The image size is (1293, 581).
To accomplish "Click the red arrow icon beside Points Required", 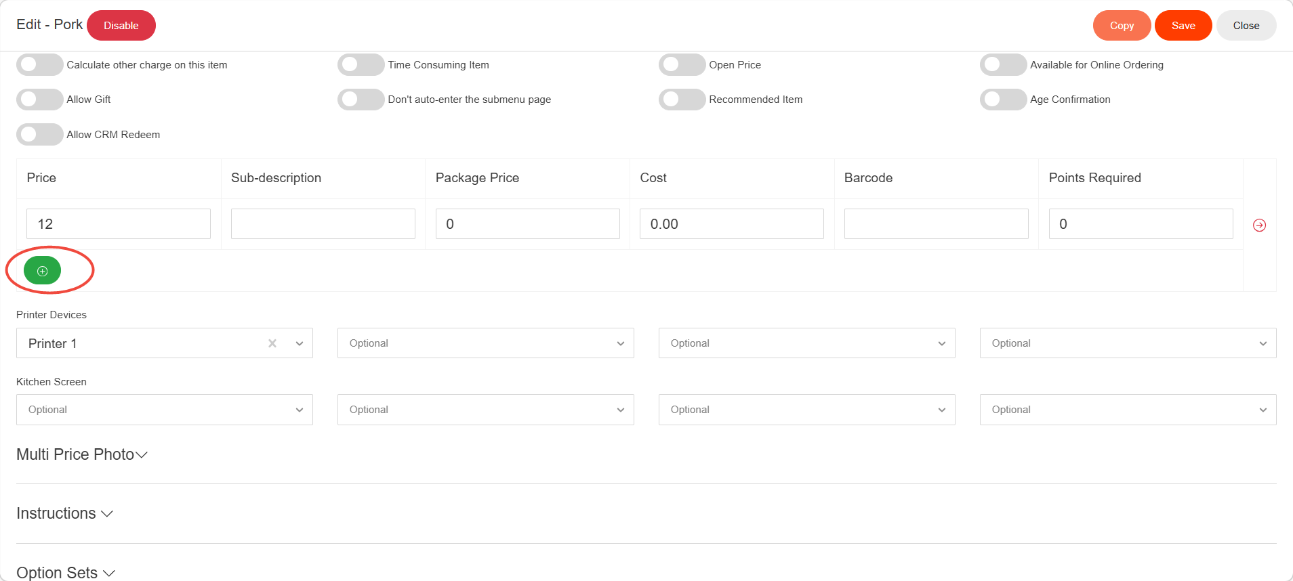I will 1259,225.
